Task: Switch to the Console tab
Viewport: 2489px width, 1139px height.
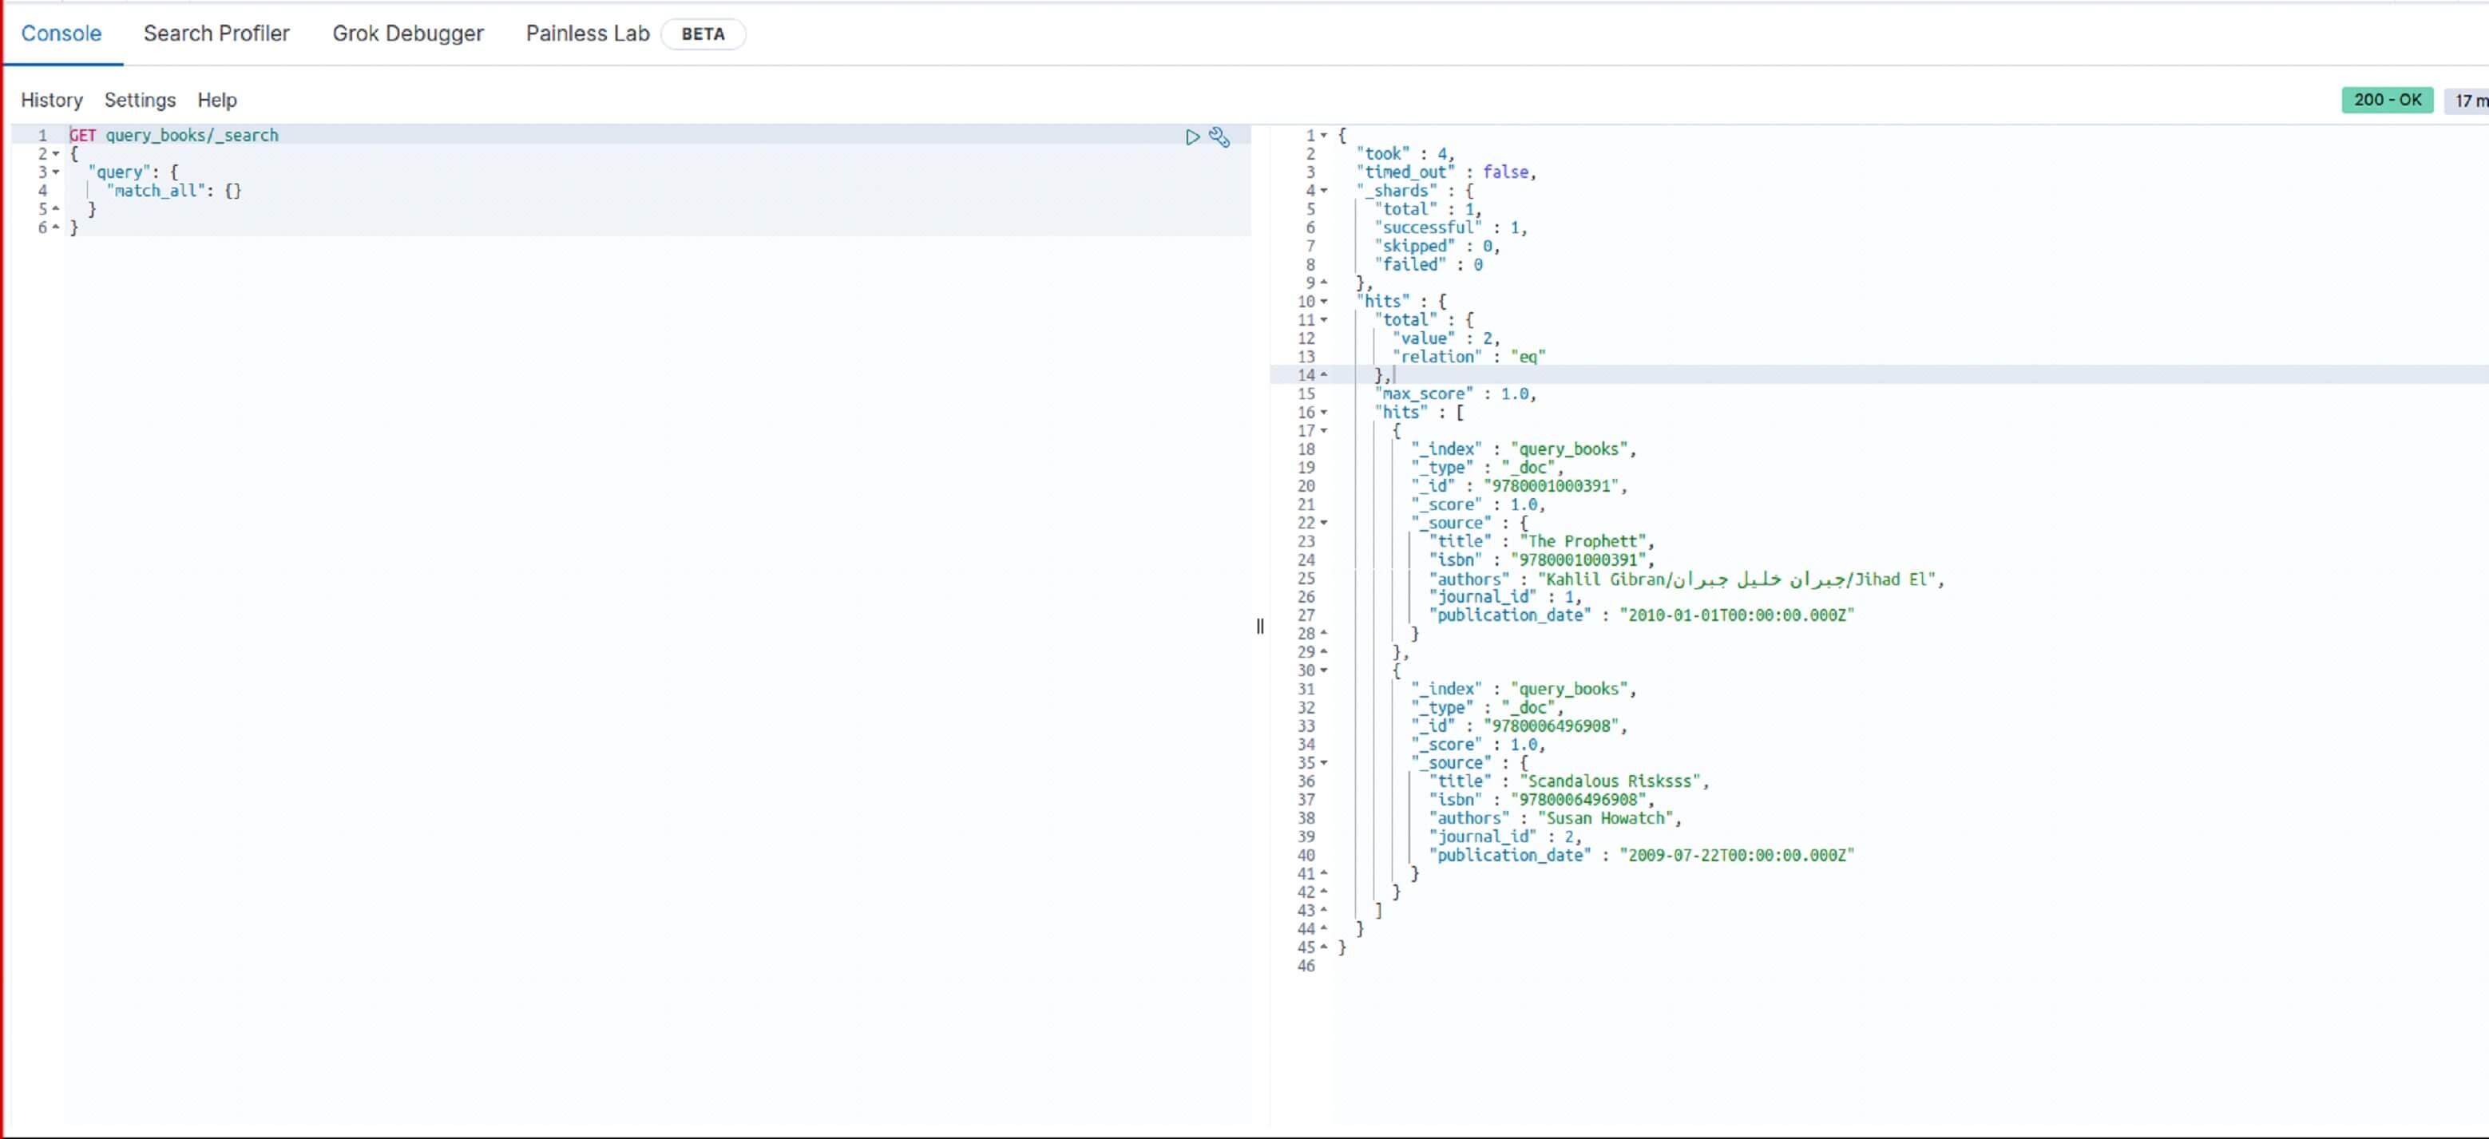Action: tap(61, 34)
